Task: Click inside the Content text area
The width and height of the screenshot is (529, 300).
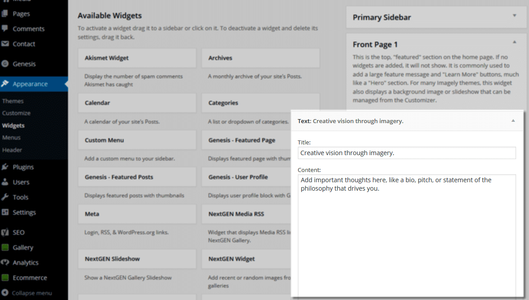Action: tap(407, 236)
